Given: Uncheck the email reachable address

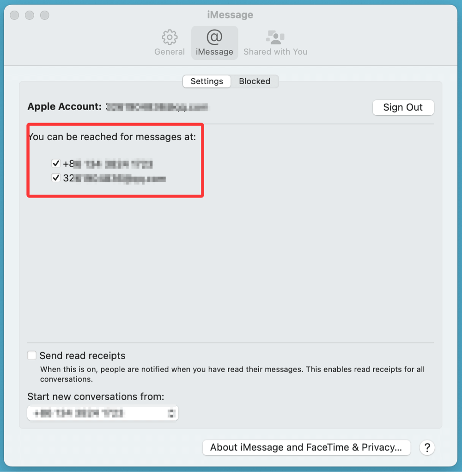Looking at the screenshot, I should click(55, 177).
